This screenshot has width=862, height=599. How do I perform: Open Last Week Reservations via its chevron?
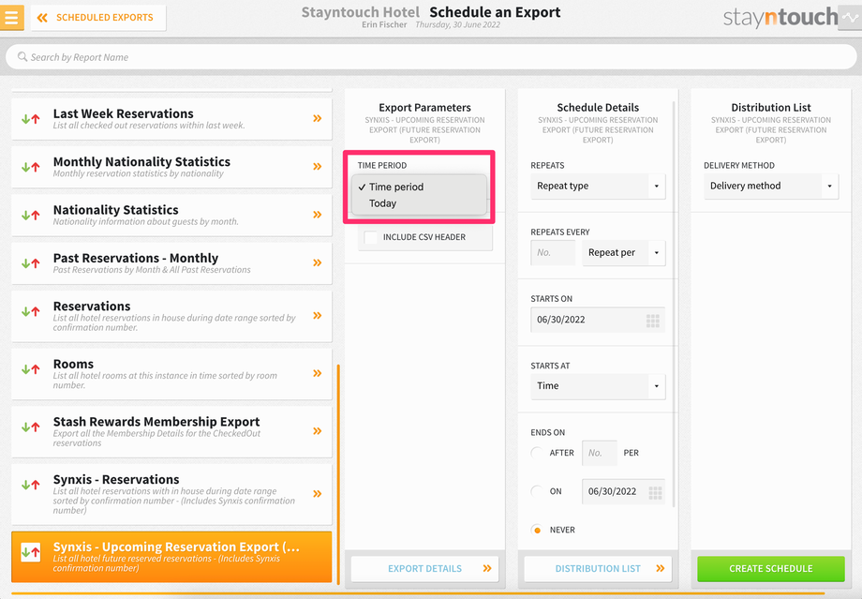click(x=318, y=118)
